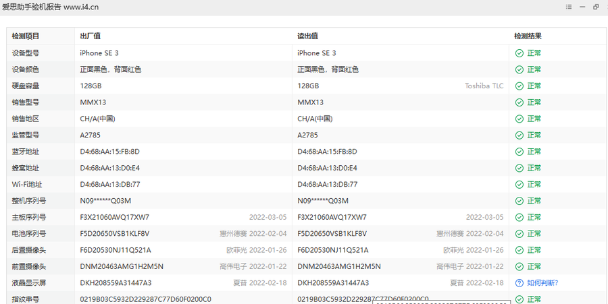Select the 设备颜色 row label
This screenshot has width=608, height=304.
pyautogui.click(x=25, y=69)
